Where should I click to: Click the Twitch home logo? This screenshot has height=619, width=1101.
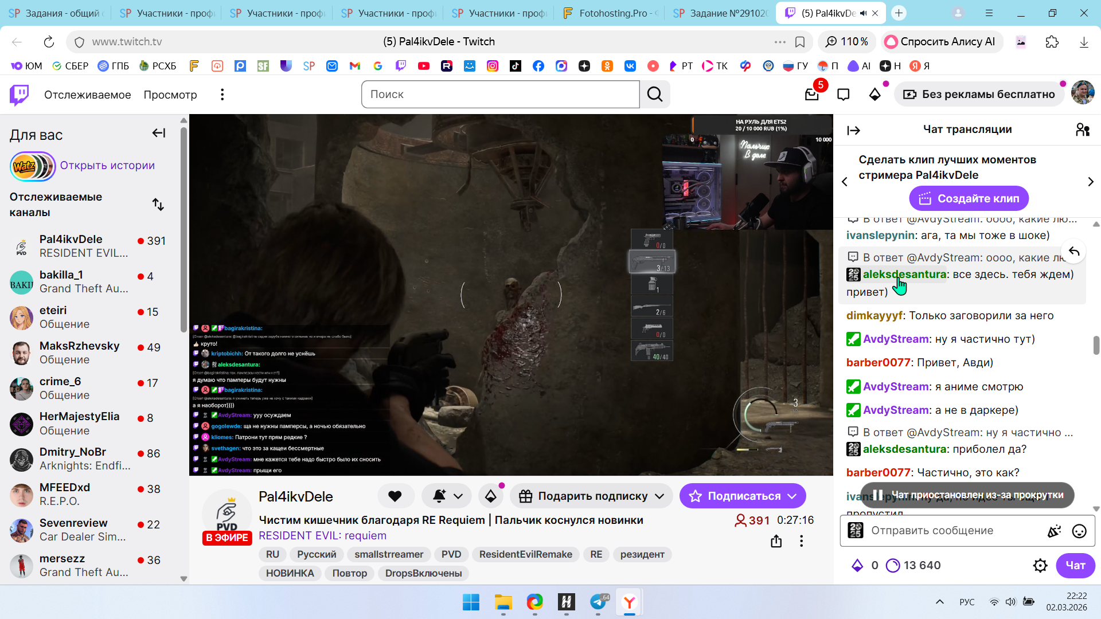point(19,95)
